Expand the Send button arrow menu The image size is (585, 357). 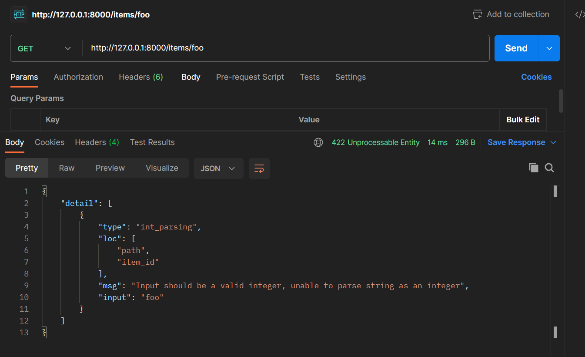[x=549, y=48]
